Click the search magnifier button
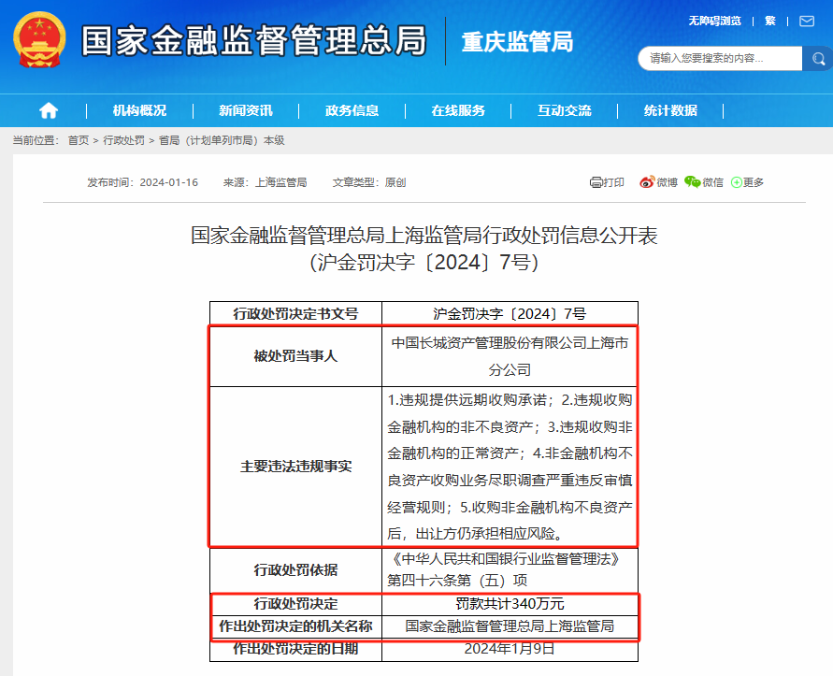The width and height of the screenshot is (833, 676). 818,58
